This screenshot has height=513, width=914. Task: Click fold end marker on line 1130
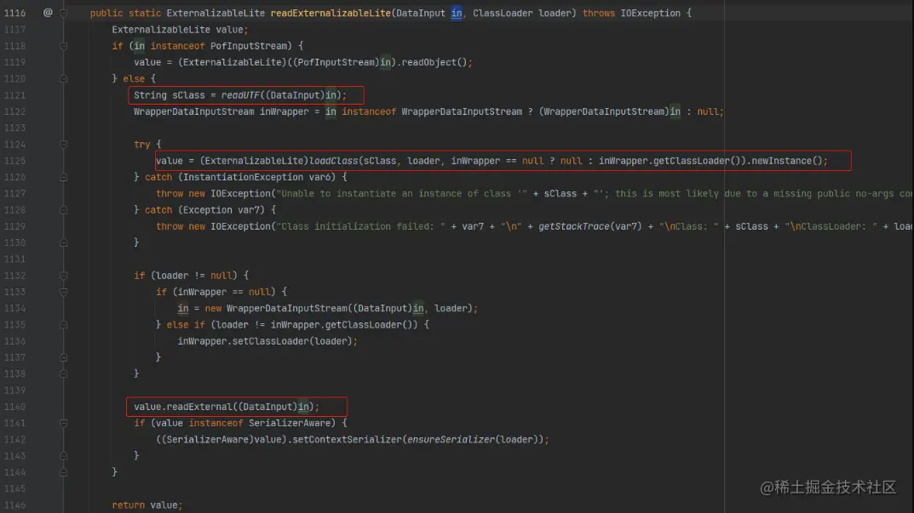64,242
